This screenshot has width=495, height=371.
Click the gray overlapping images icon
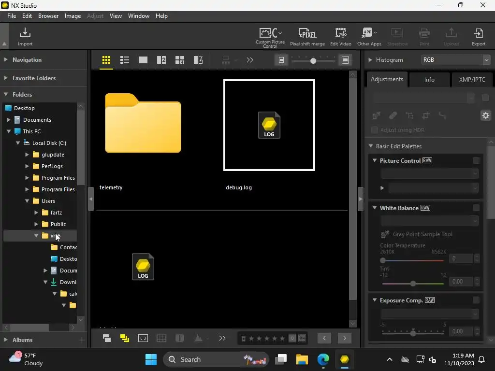(x=107, y=338)
